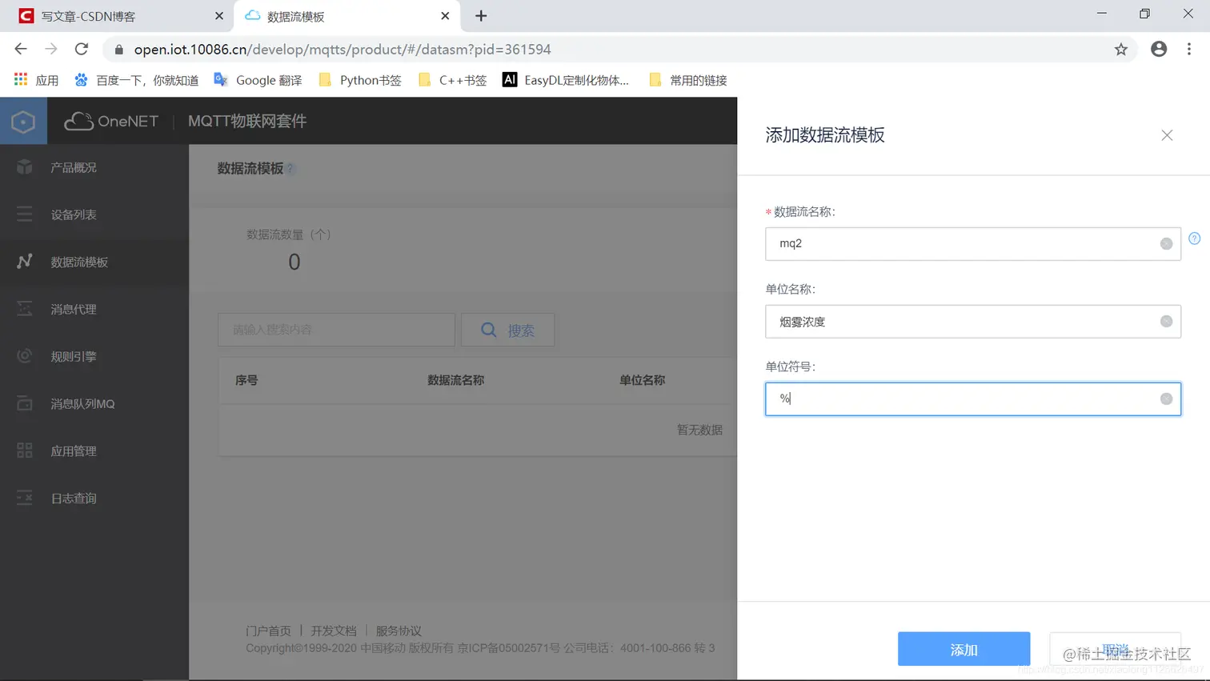Click the OneNET hexagon home icon
The width and height of the screenshot is (1210, 681).
(23, 121)
